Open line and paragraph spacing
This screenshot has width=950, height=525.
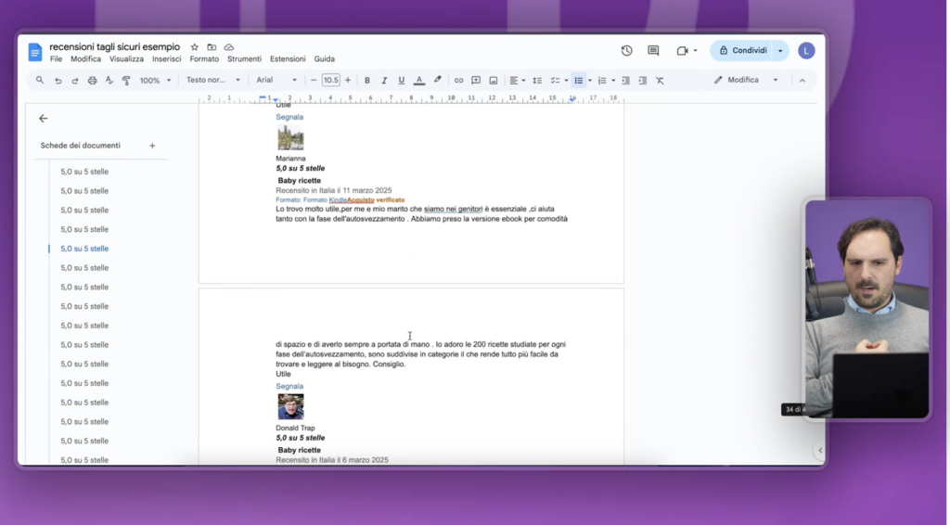pyautogui.click(x=537, y=81)
